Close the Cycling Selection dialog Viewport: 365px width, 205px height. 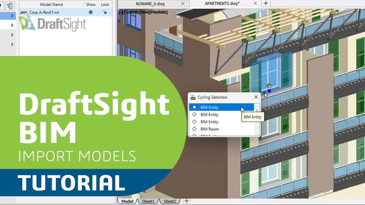tap(256, 97)
